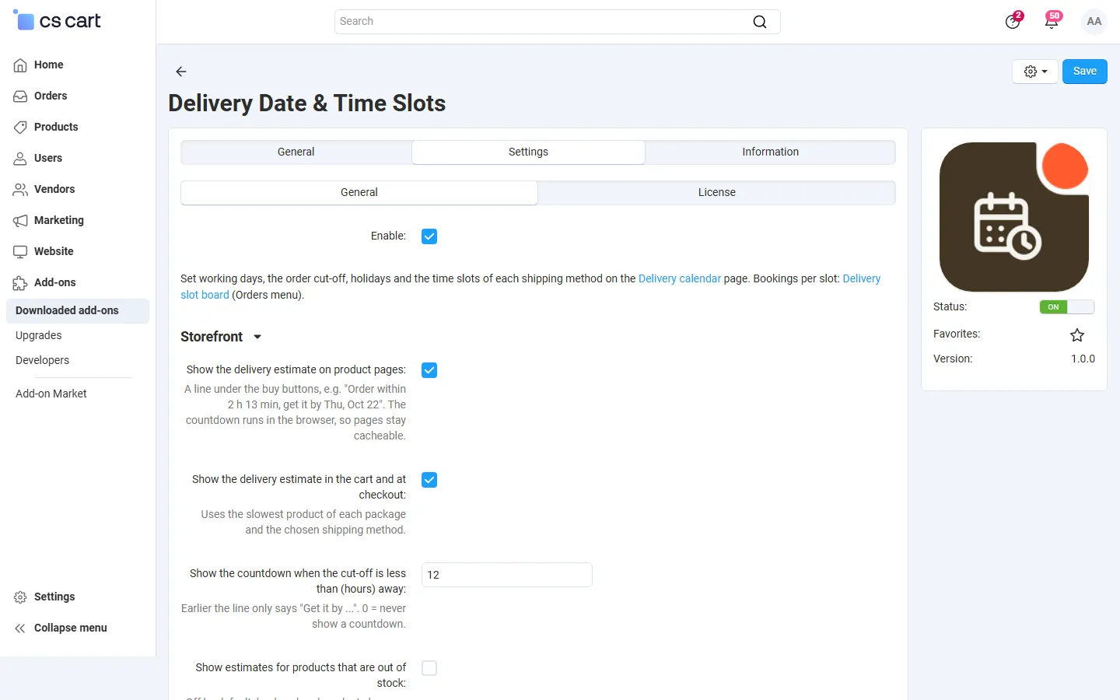
Task: Open the Delivery calendar link
Action: [680, 278]
